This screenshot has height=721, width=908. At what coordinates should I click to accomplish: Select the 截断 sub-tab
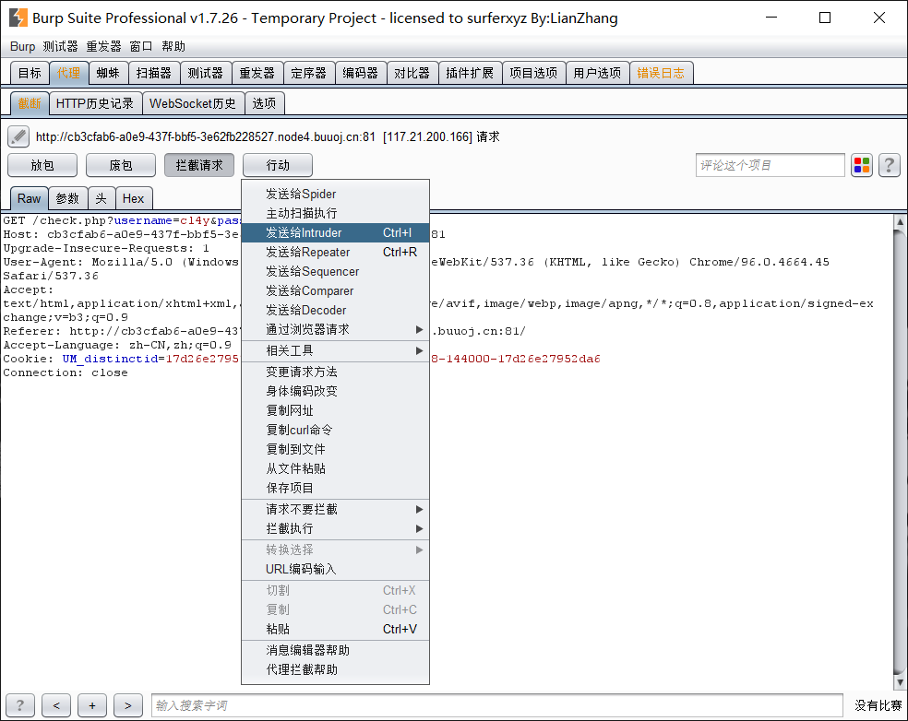30,103
